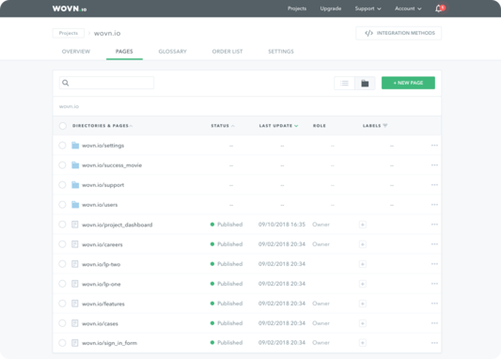Click the labels filter funnel icon

point(385,126)
